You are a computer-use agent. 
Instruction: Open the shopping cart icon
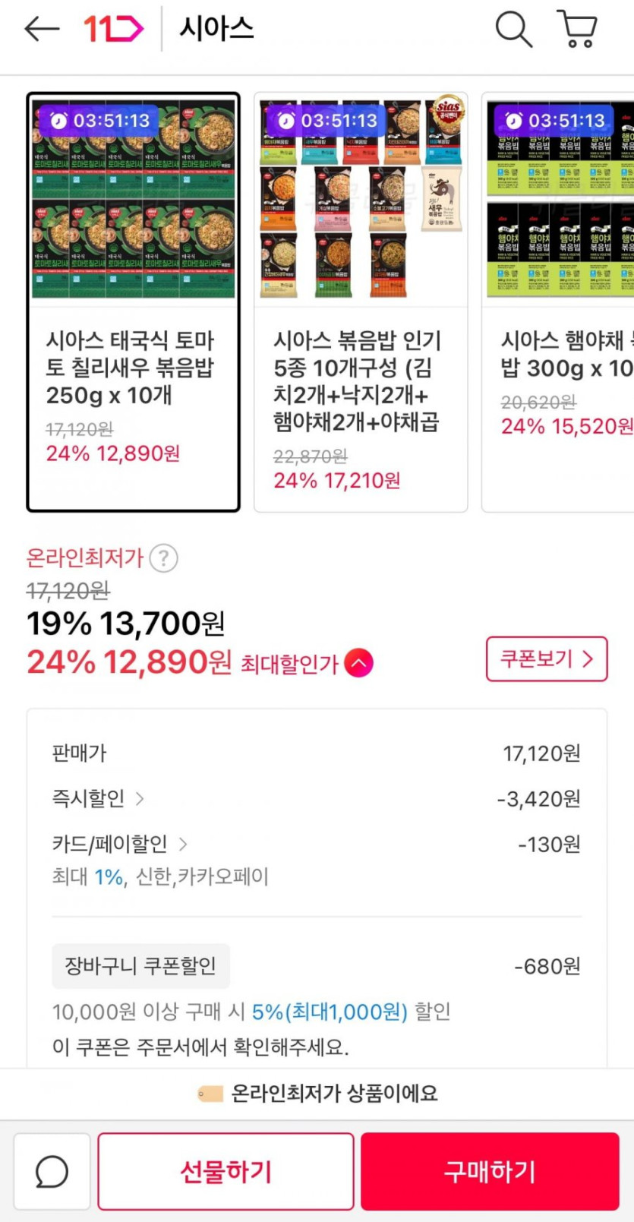578,30
